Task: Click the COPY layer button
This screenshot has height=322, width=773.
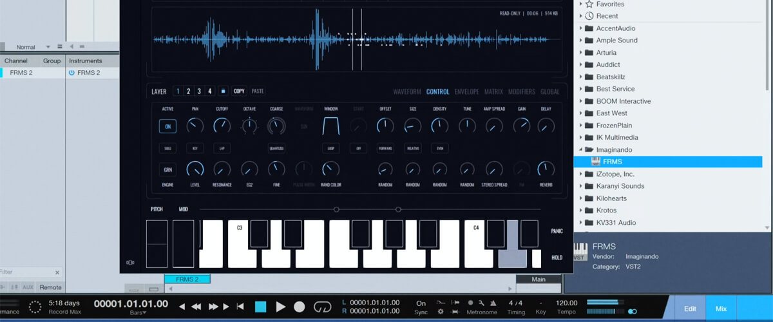Action: [239, 91]
